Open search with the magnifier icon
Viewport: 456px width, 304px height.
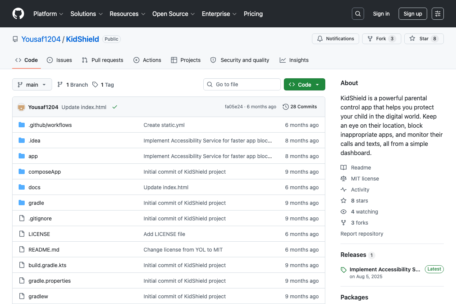point(358,14)
